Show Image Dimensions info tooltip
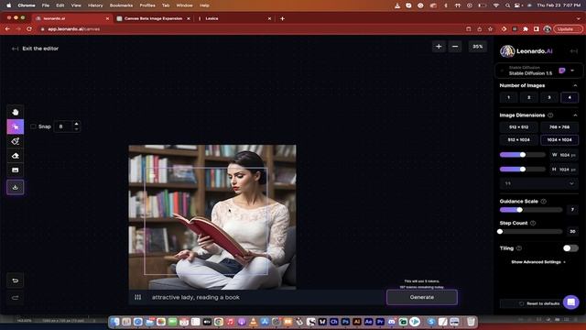586x330 pixels. point(550,115)
